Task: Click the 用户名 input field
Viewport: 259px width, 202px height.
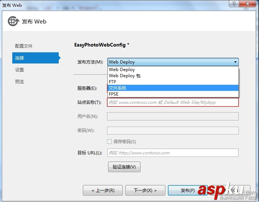Action: pos(173,116)
